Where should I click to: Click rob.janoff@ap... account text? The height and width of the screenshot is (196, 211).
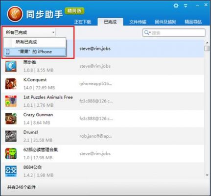tap(95, 136)
